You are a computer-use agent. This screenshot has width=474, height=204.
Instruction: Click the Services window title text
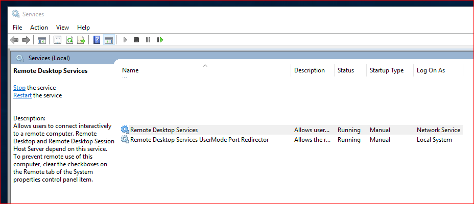point(33,14)
